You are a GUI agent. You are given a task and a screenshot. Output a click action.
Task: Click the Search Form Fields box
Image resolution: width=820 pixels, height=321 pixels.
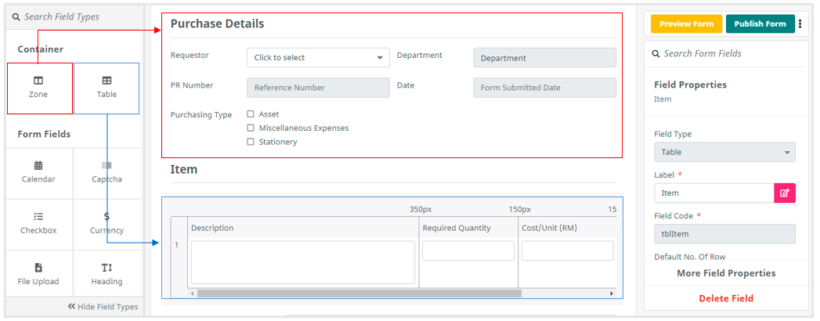pos(726,53)
